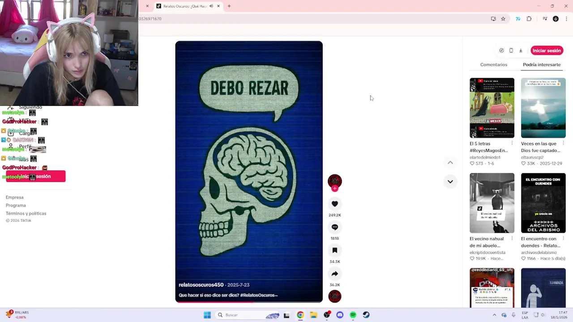573x322 pixels.
Task: Click the Chrome address bar
Action: [x=313, y=19]
